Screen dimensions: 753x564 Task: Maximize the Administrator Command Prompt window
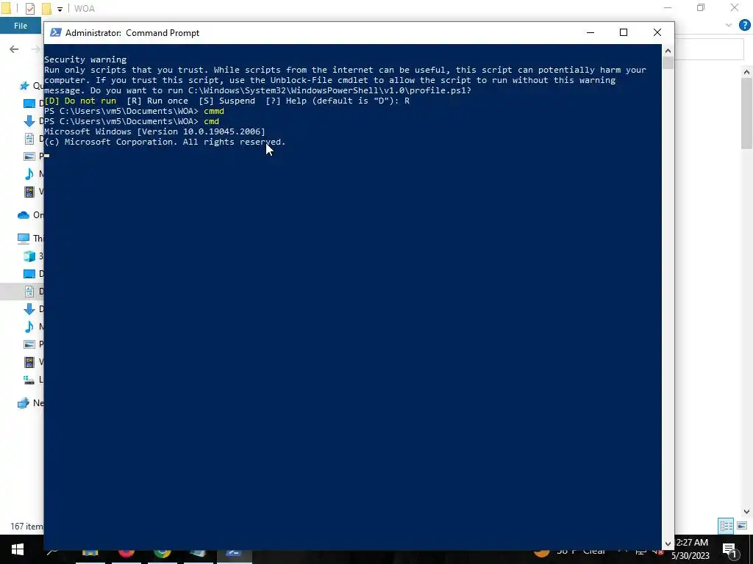(624, 32)
